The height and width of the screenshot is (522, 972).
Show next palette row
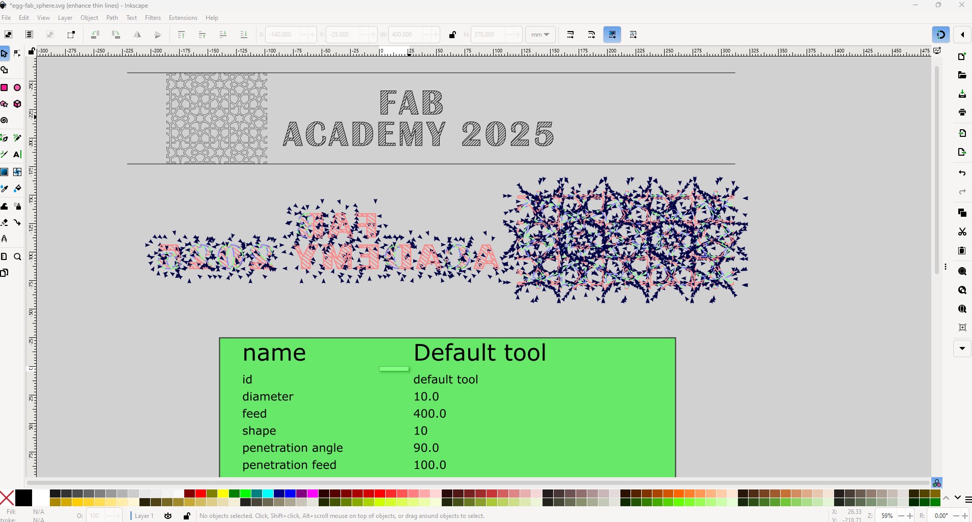(x=957, y=498)
